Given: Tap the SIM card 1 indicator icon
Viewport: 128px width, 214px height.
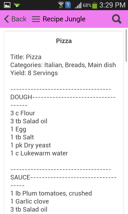Looking at the screenshot, I should coord(68,5).
